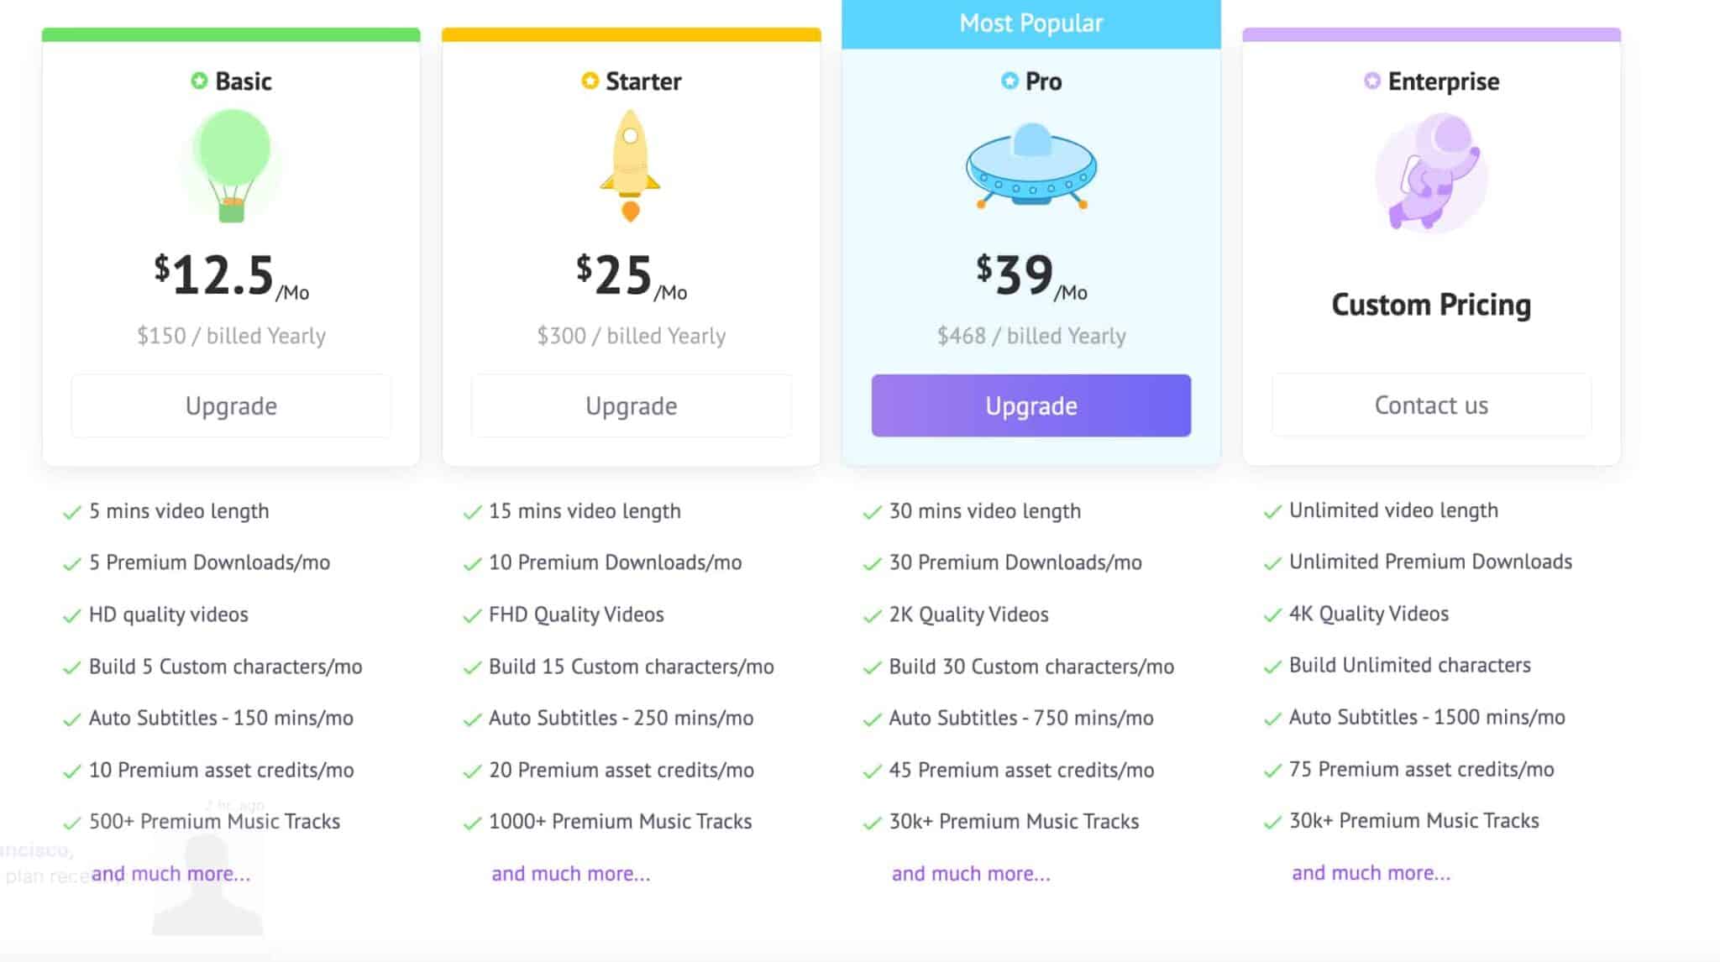Click the checkmark beside 30k+ Premium Music Tracks under Pro
1720x962 pixels.
point(870,822)
